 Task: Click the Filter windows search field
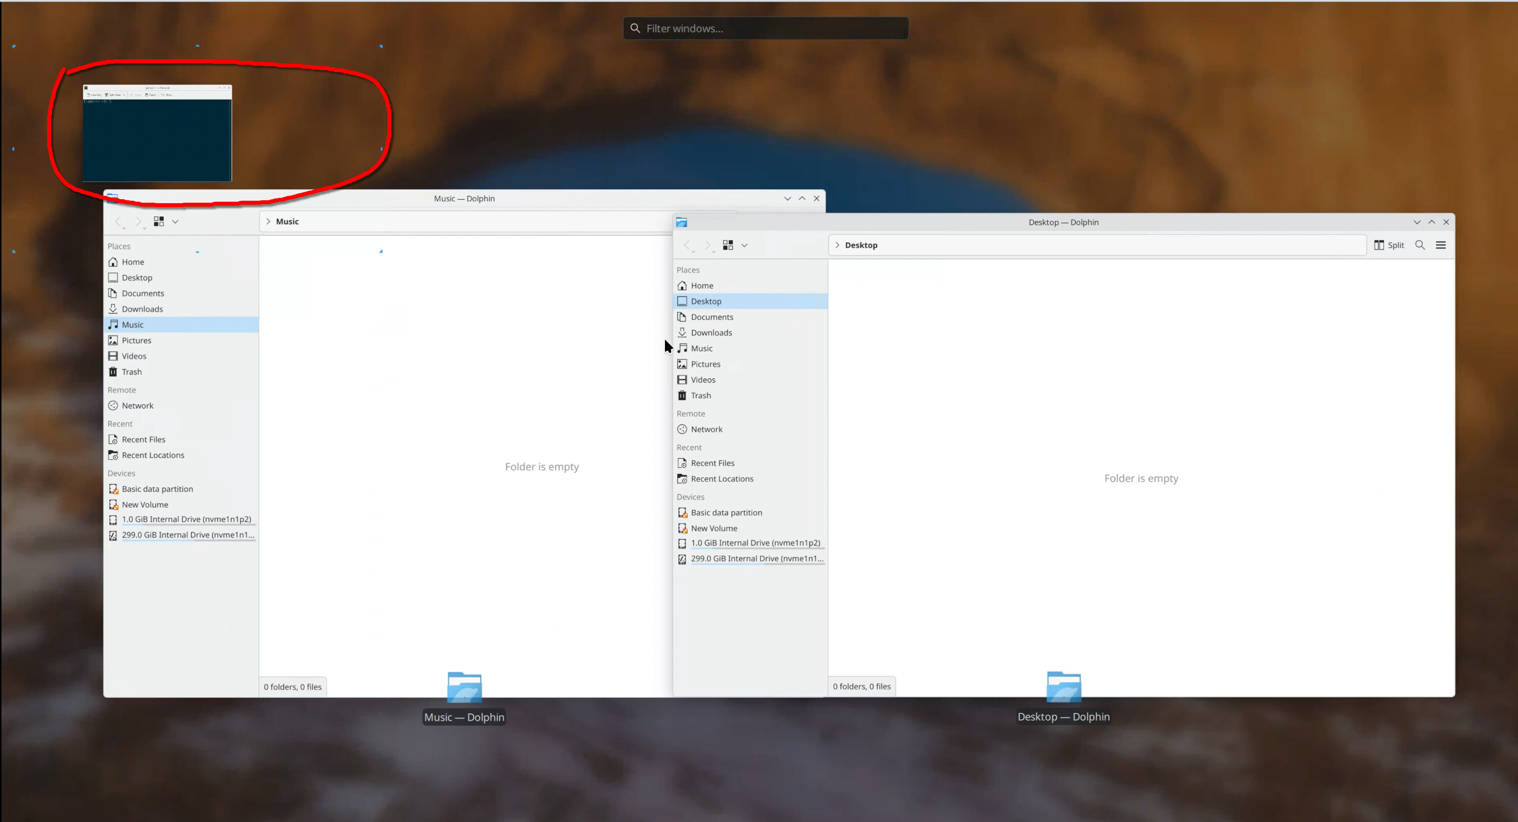[766, 28]
